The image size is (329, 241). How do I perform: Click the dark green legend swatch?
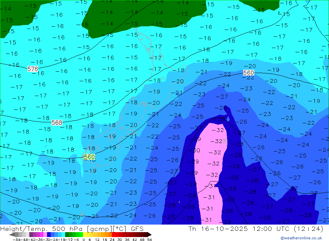pos(67,234)
